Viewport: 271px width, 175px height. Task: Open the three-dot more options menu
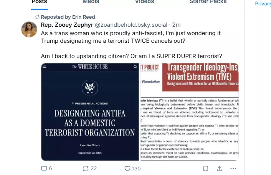(233, 169)
